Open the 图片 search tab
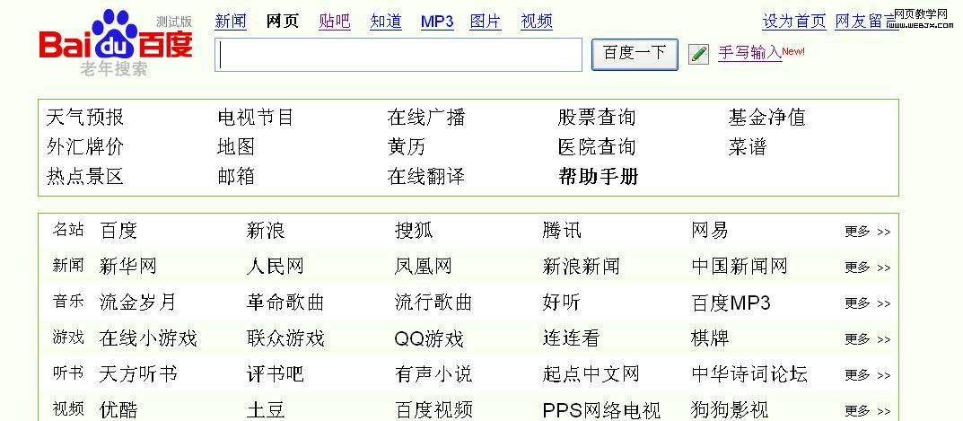Image resolution: width=963 pixels, height=421 pixels. pos(486,22)
